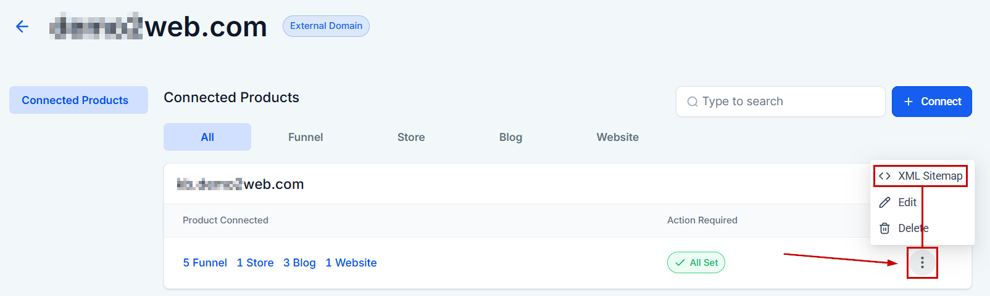Click the plus icon on Connect

909,102
